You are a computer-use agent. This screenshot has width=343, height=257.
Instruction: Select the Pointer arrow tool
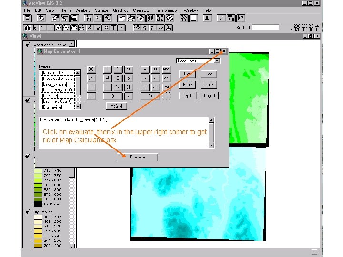click(x=35, y=28)
